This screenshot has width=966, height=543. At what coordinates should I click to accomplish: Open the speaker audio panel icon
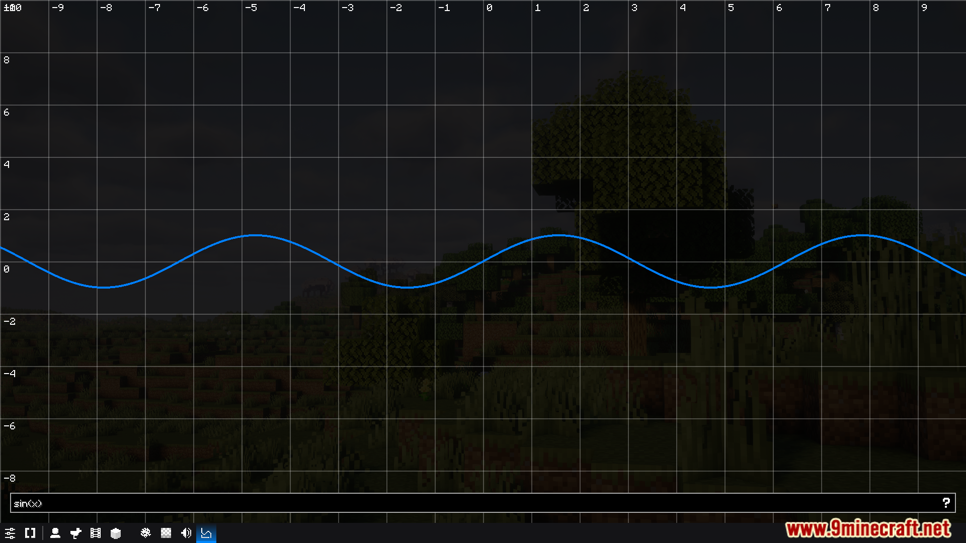click(186, 533)
